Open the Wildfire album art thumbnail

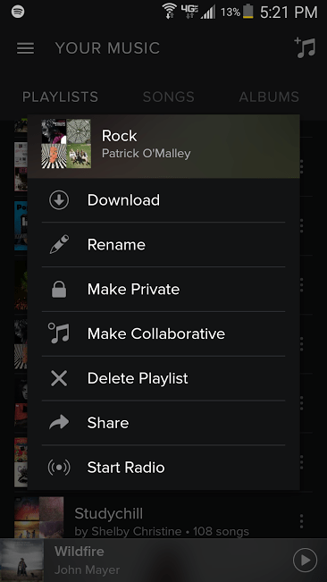(21, 561)
